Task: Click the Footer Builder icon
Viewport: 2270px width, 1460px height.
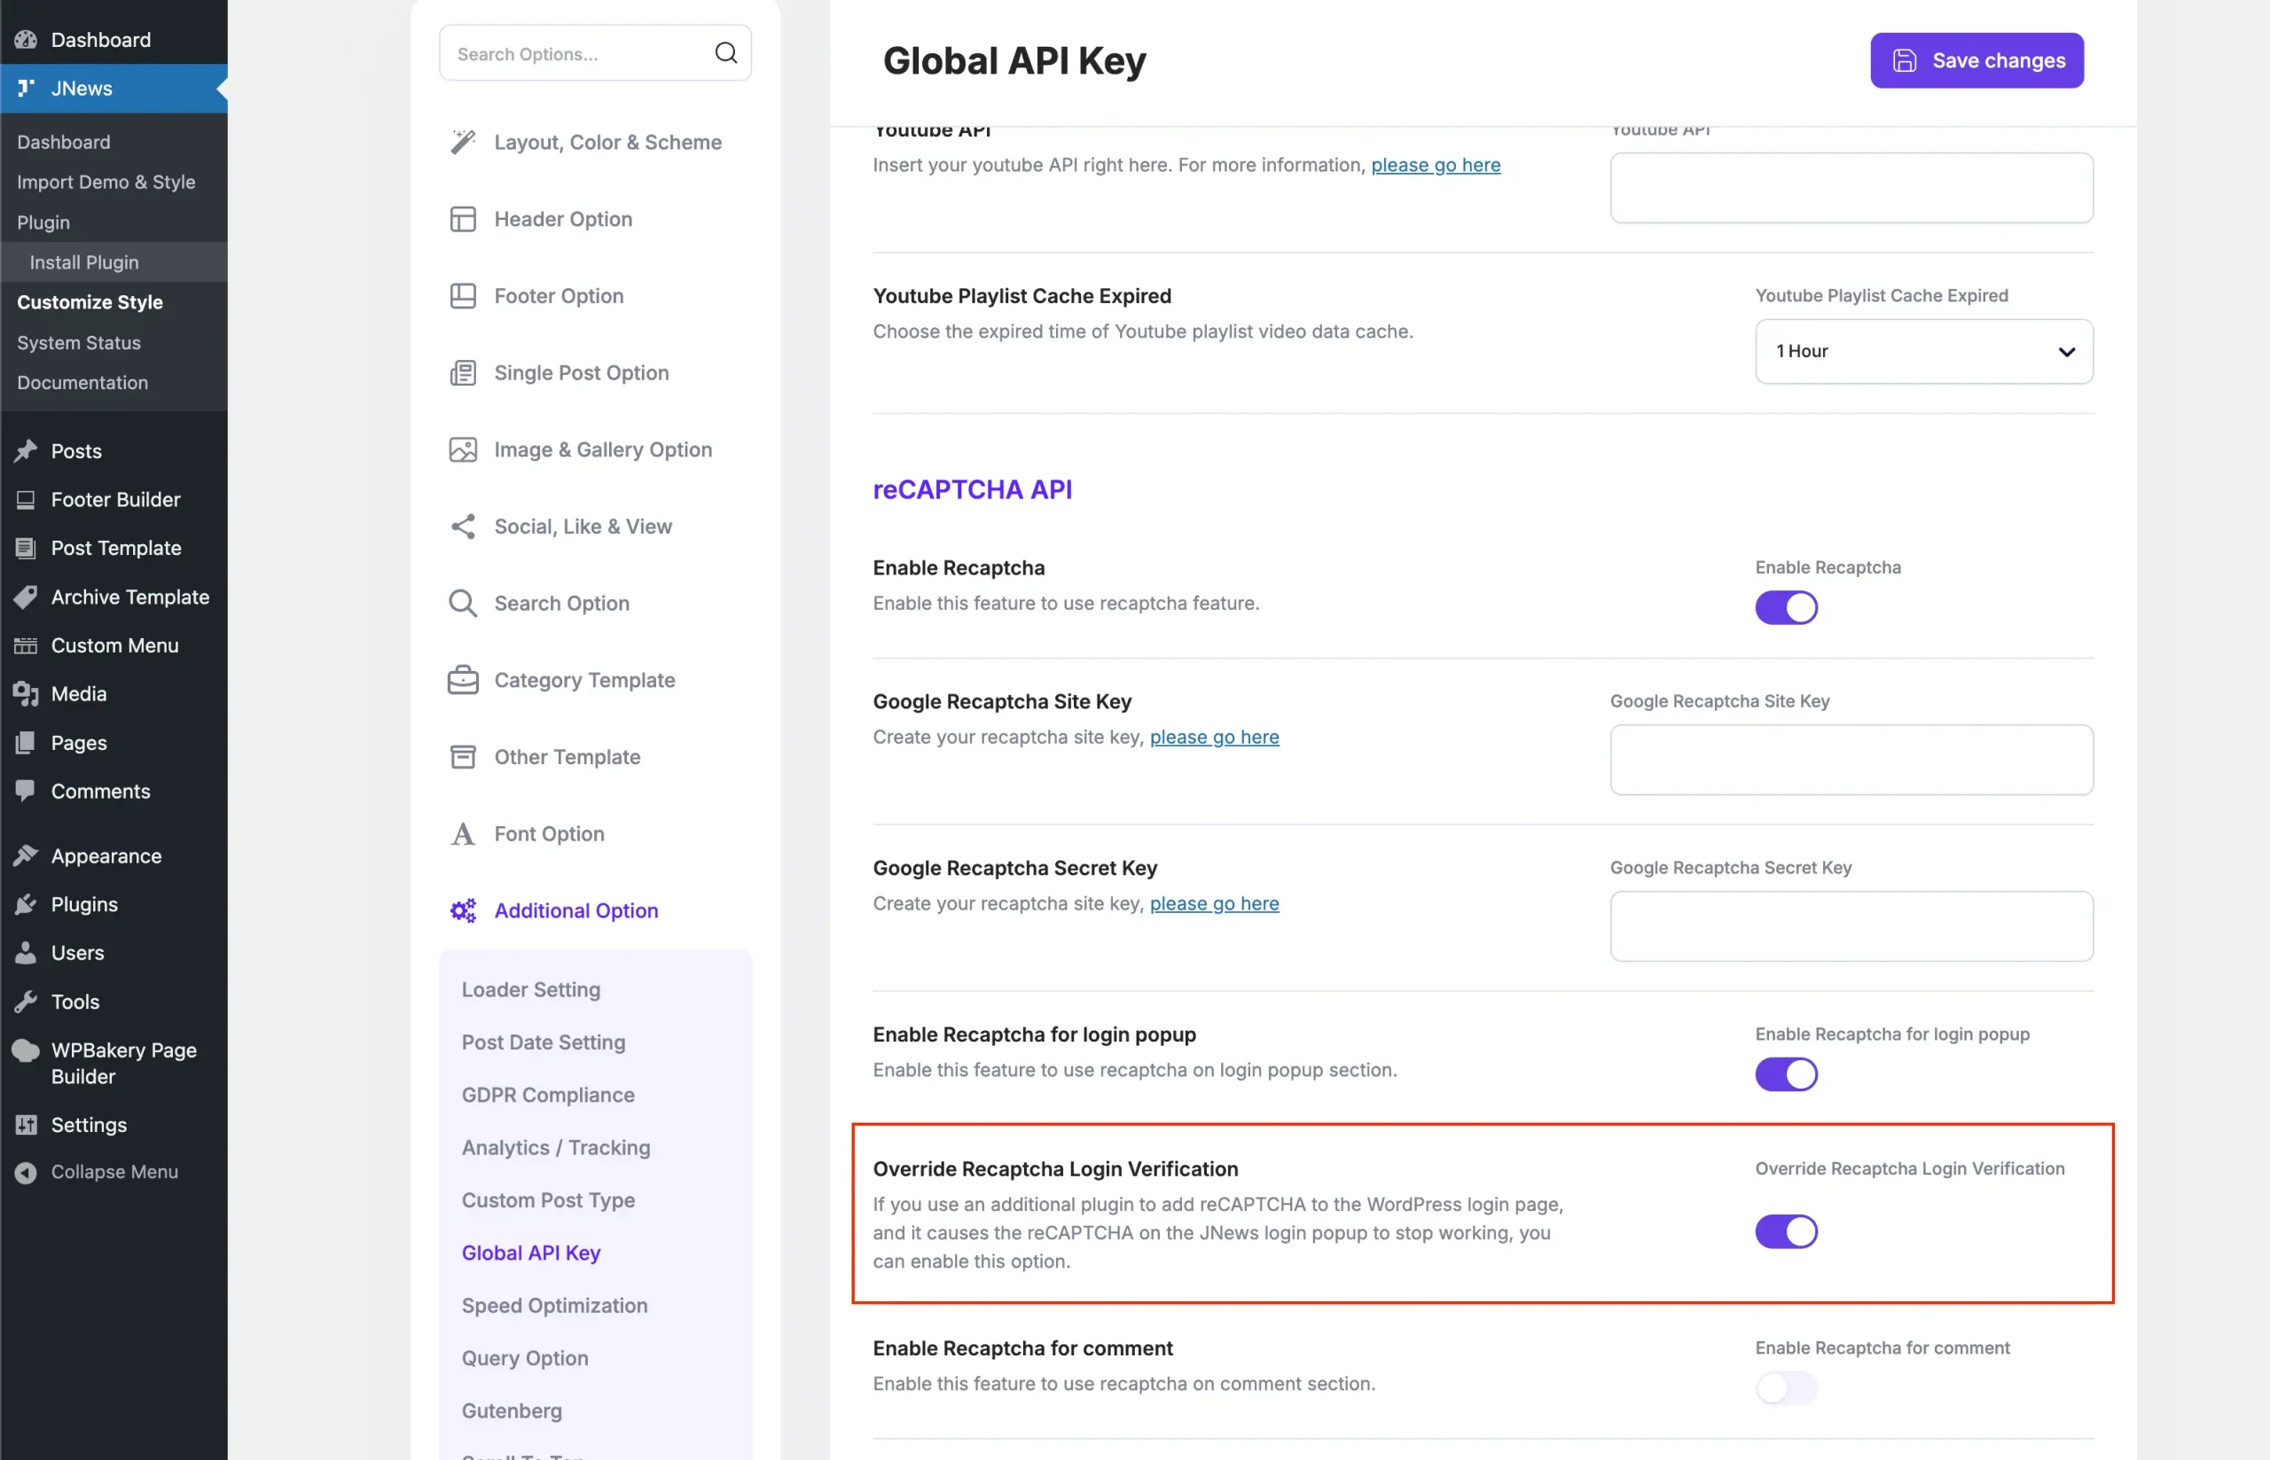Action: (26, 500)
